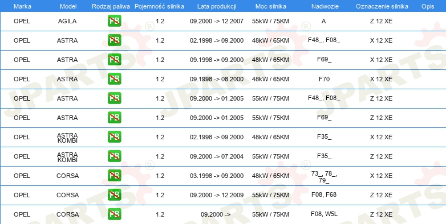Click the Model column header
Screen dimensions: 446x224
coord(68,6)
